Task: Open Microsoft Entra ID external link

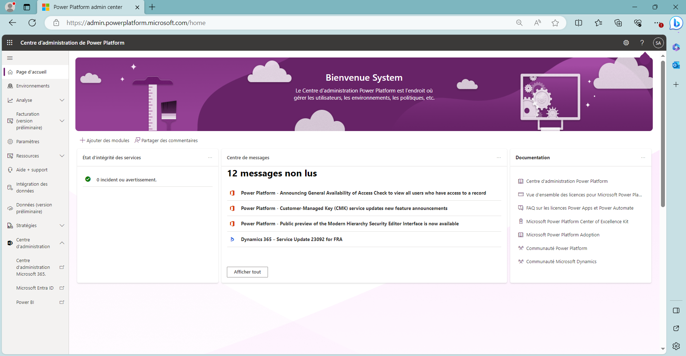Action: (36, 288)
